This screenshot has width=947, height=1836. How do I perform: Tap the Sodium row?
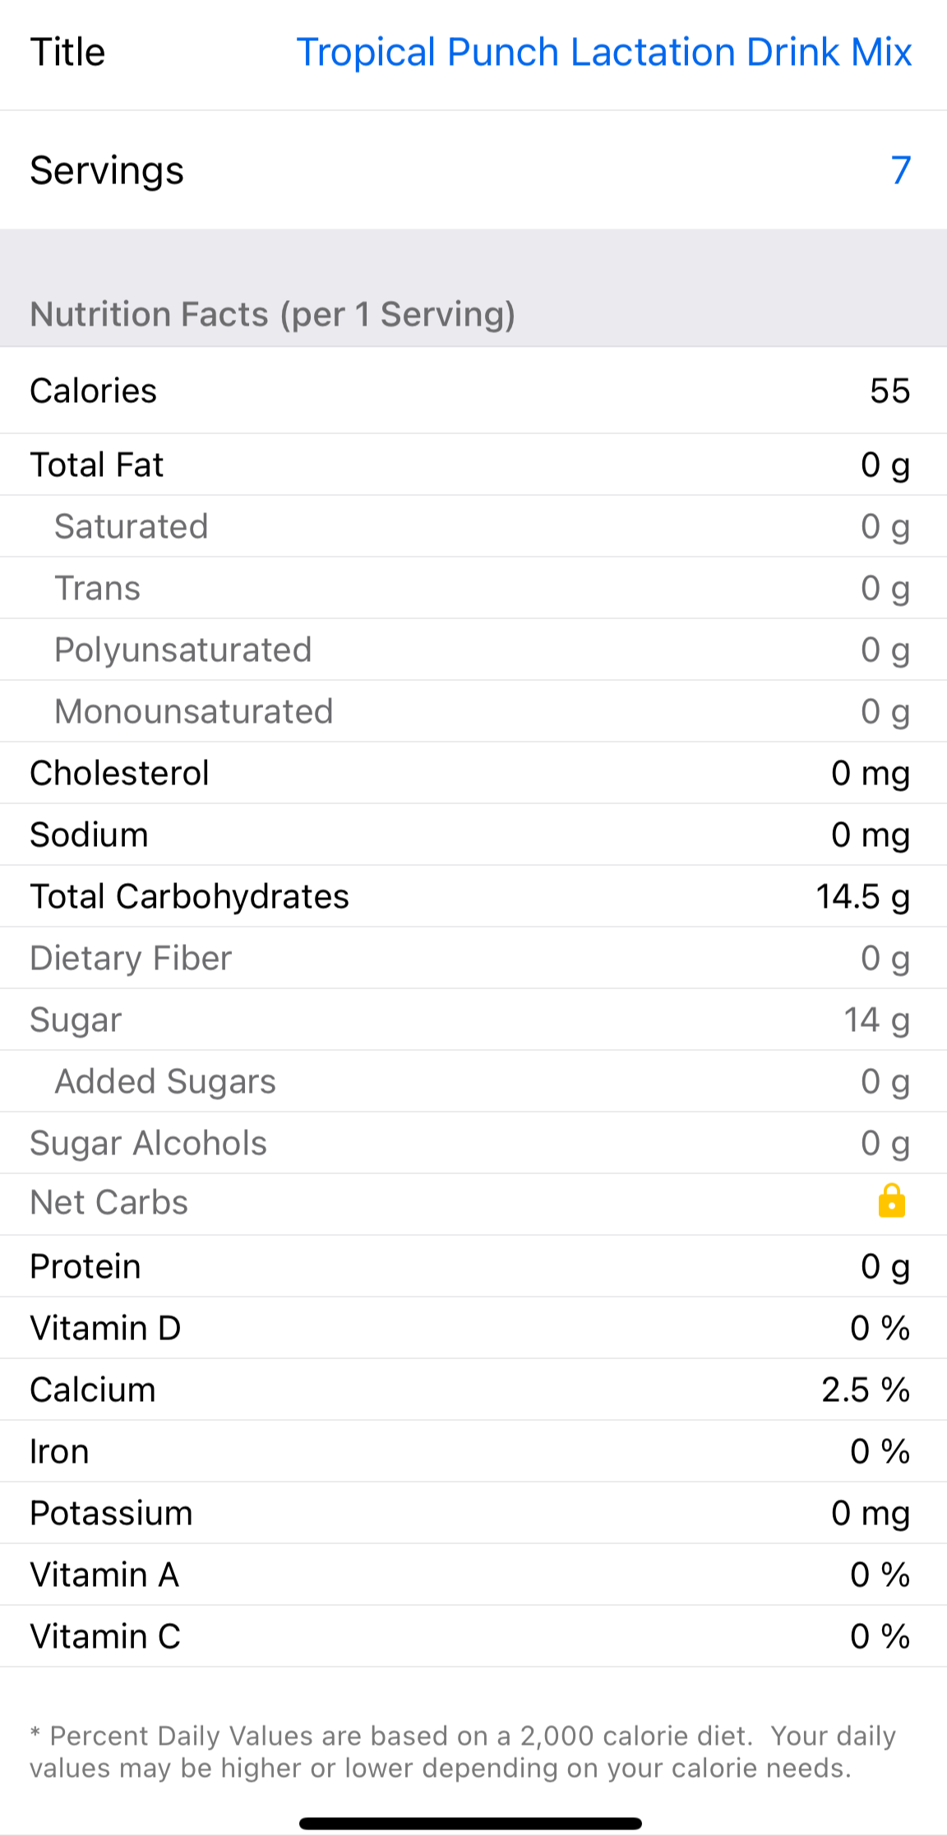point(473,835)
